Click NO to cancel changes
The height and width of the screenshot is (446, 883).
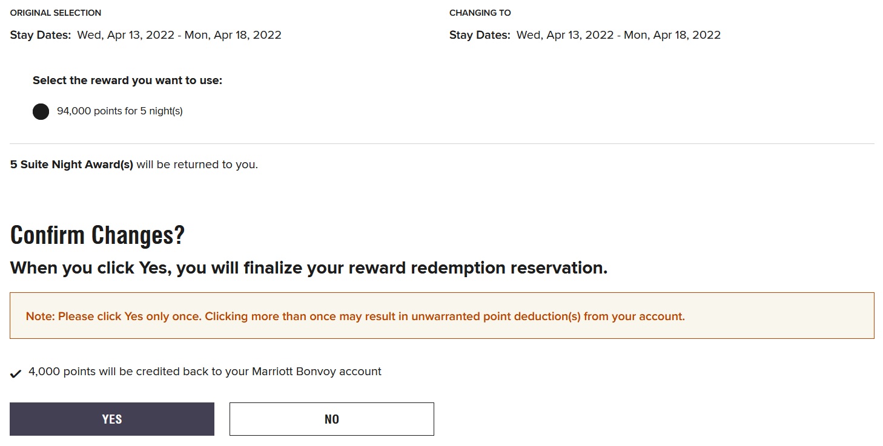tap(331, 419)
